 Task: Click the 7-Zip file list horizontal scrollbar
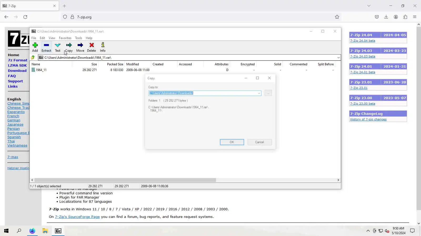125,180
